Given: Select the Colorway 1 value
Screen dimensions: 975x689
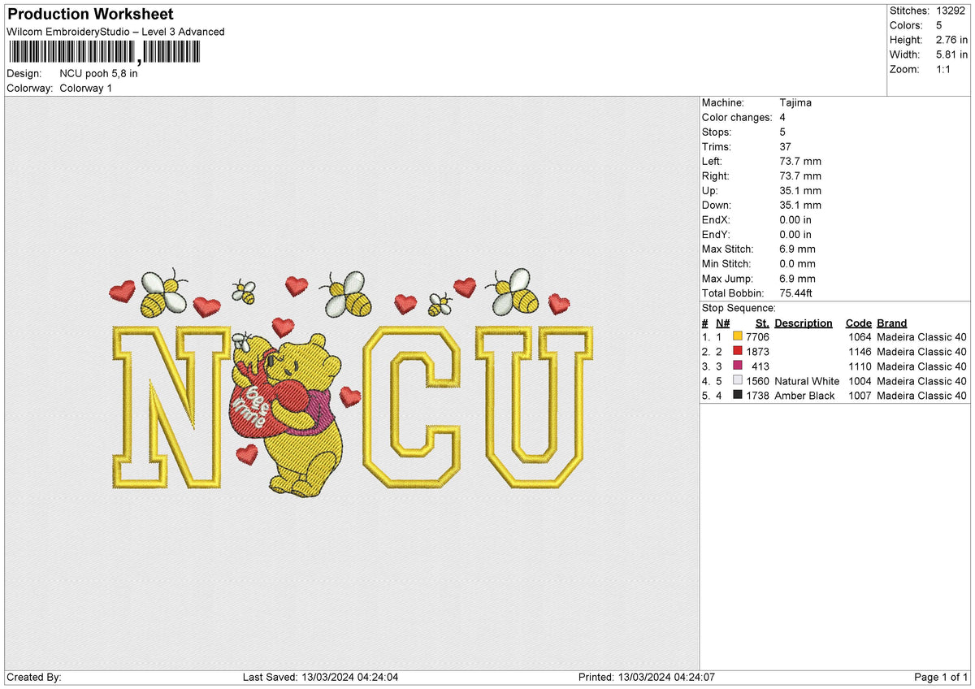Looking at the screenshot, I should [x=86, y=88].
